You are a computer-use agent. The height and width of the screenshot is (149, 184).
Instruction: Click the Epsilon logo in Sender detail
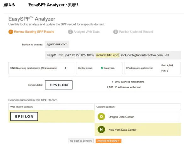tap(59, 85)
